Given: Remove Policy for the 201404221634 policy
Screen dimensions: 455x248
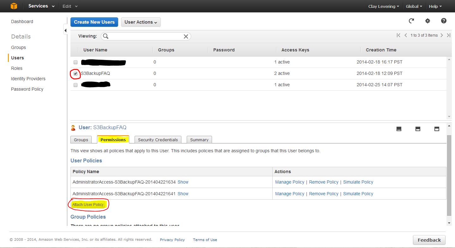Looking at the screenshot, I should click(x=324, y=182).
